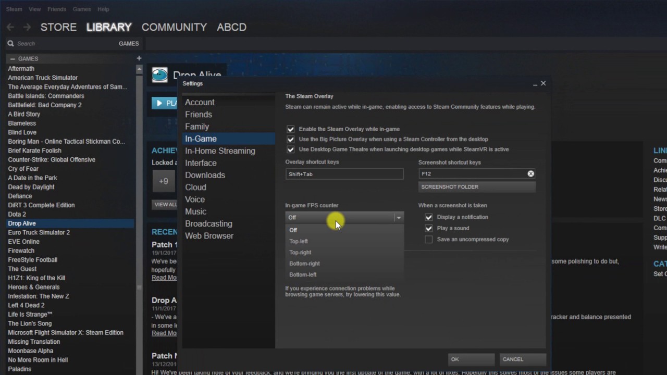The width and height of the screenshot is (667, 375).
Task: Open the ABCD profile tab
Action: (231, 27)
